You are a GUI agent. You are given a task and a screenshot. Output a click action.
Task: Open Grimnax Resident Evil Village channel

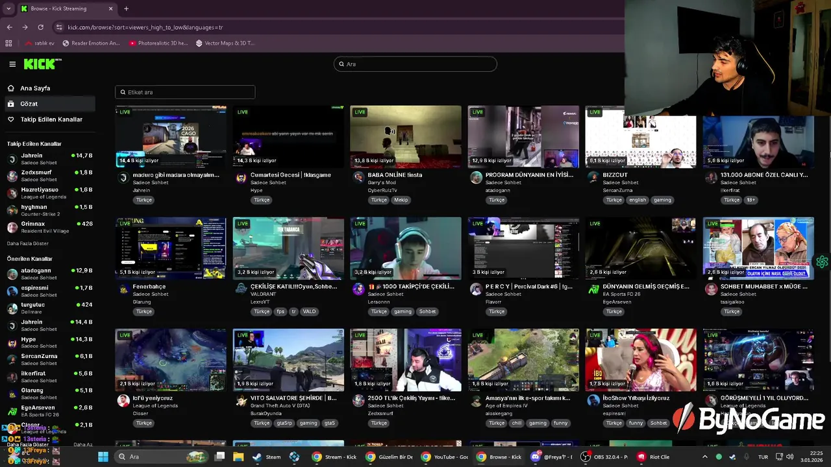pos(49,227)
